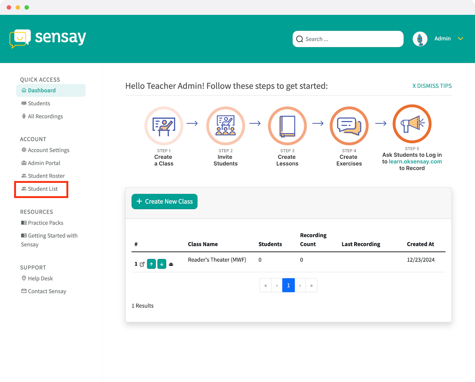Click the Class Name column header
This screenshot has width=475, height=382.
(x=203, y=244)
